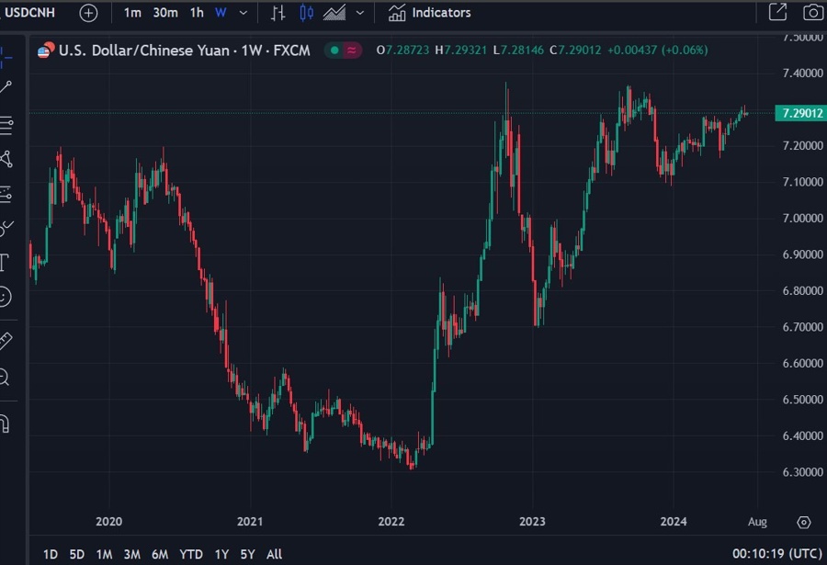The width and height of the screenshot is (827, 565).
Task: Click the USDCNH symbol search field
Action: coord(32,12)
